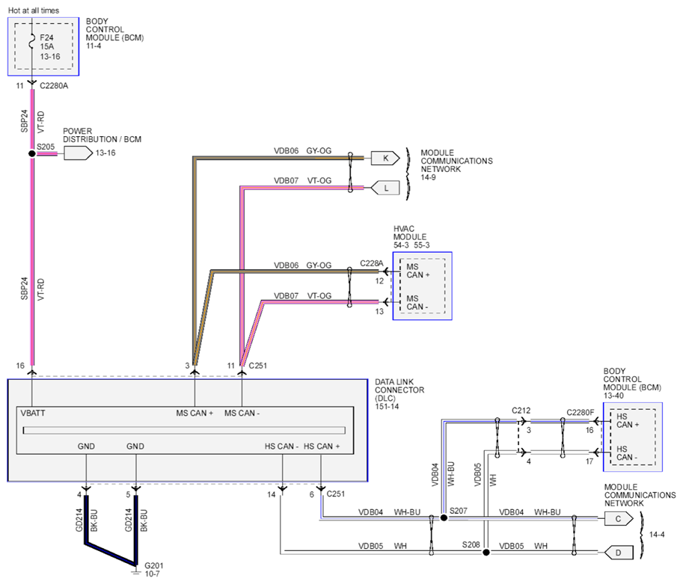Click the HVAC Module MS CAN box
The width and height of the screenshot is (683, 584).
[423, 286]
